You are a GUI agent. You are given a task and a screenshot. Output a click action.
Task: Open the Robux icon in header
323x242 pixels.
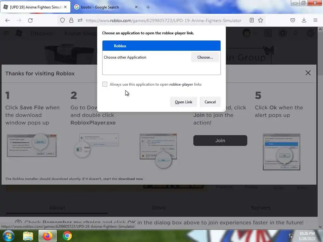[x=282, y=33]
